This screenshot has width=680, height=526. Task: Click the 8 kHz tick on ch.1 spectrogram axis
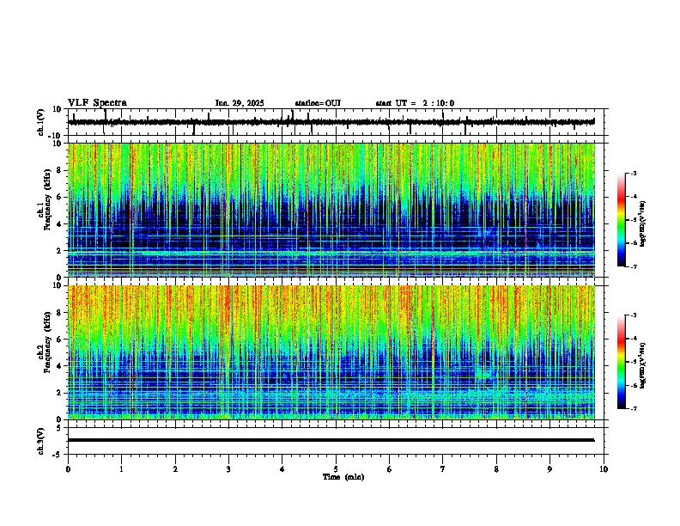pyautogui.click(x=60, y=170)
